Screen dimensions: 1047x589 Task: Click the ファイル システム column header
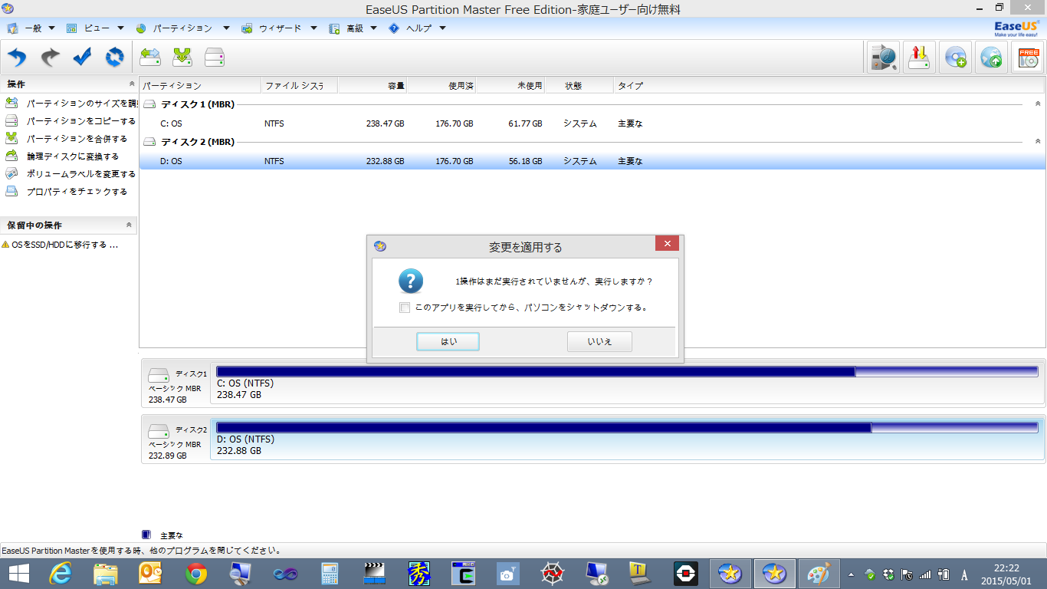299,85
